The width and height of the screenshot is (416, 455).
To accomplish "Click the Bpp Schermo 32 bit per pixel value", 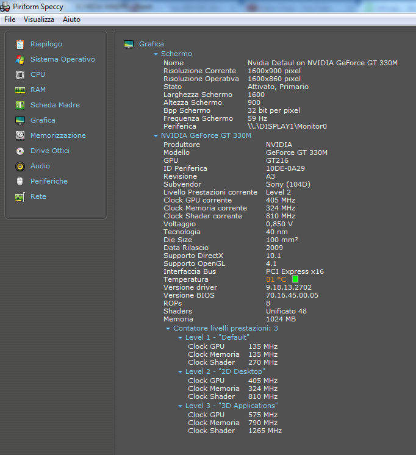I will 274,110.
